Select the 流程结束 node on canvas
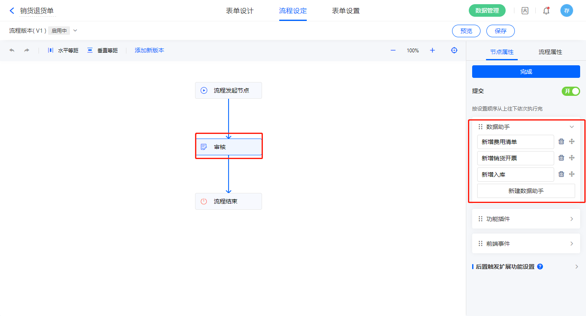This screenshot has height=316, width=586. [x=229, y=201]
